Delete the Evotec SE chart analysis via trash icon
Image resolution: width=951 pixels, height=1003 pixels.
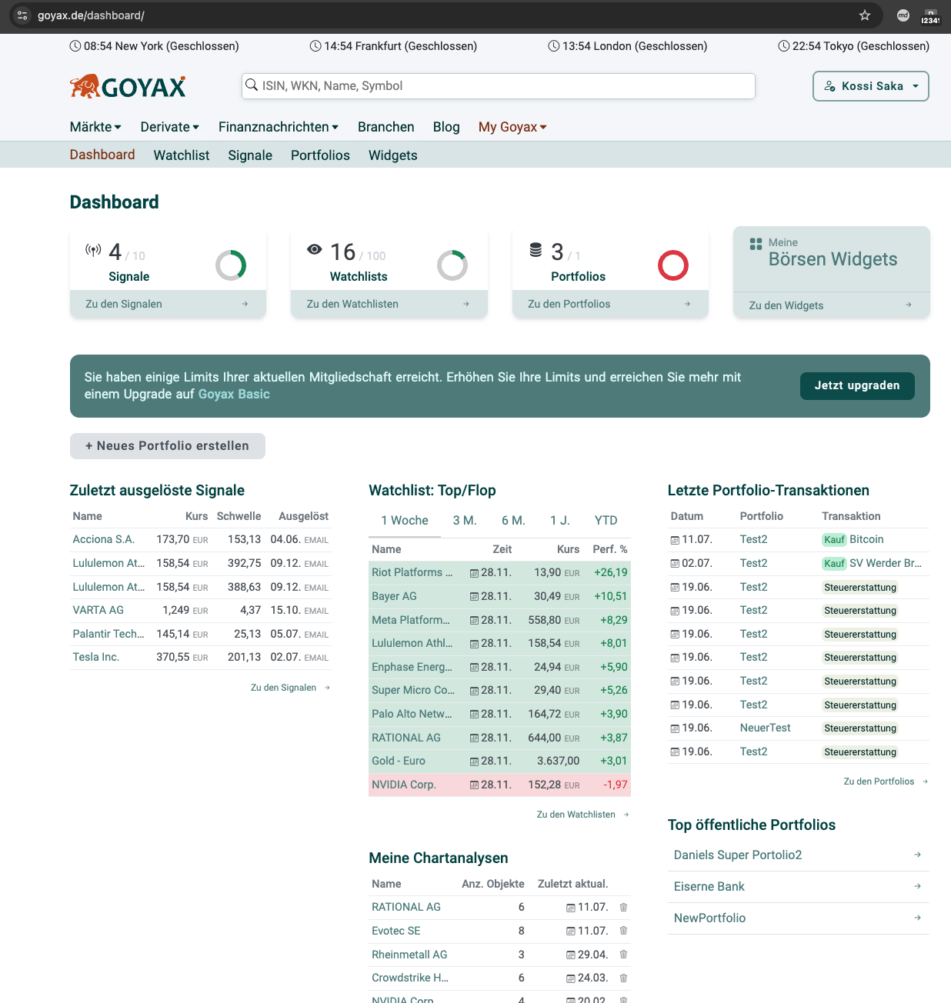coord(623,931)
